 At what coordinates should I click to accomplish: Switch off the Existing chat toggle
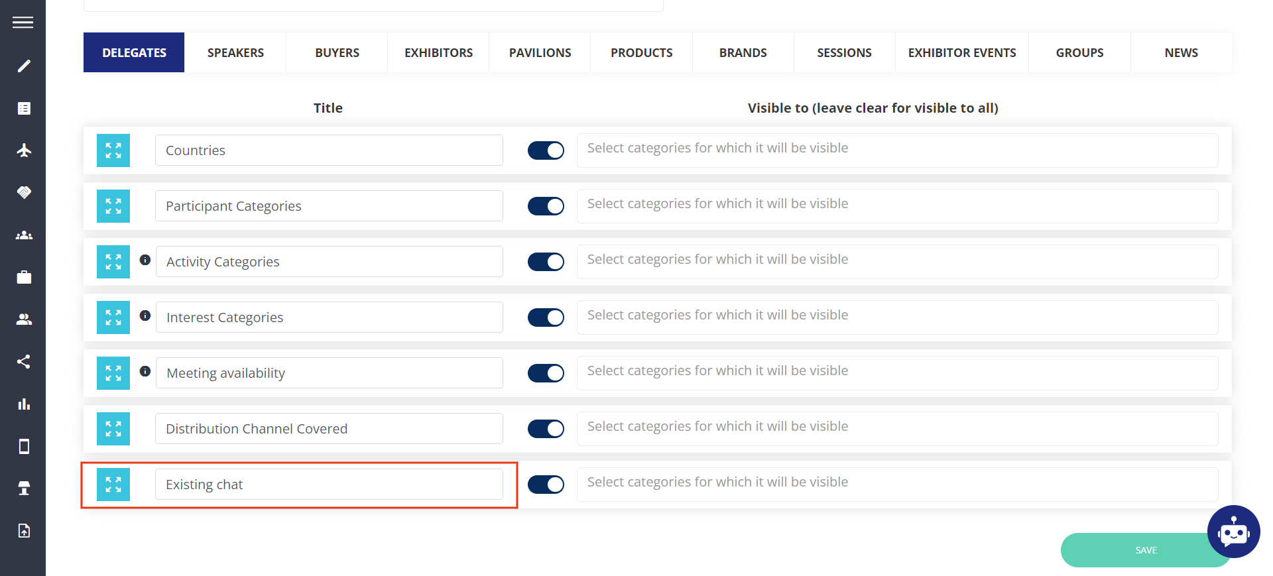546,485
